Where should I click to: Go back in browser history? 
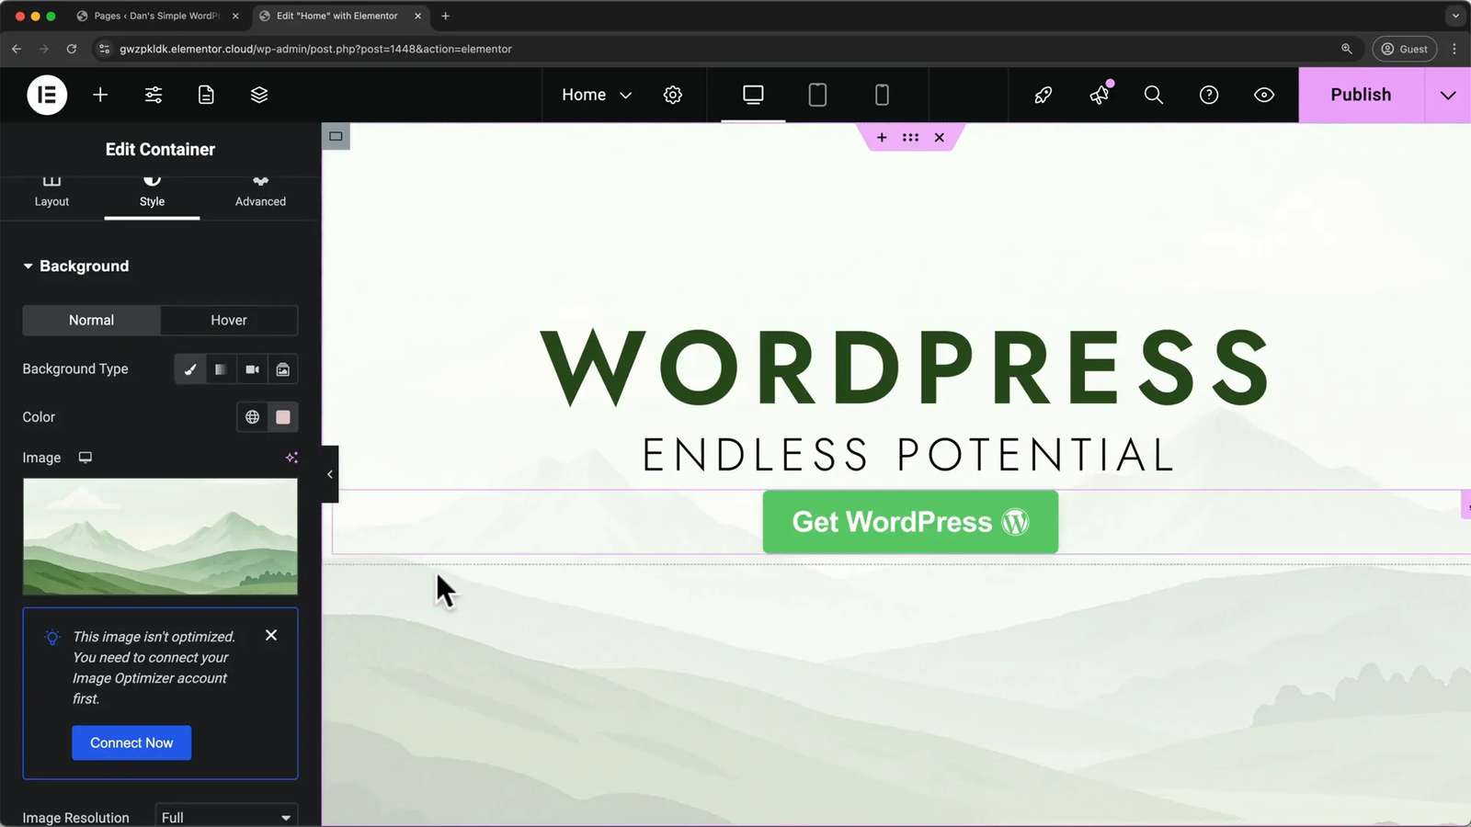click(x=17, y=49)
